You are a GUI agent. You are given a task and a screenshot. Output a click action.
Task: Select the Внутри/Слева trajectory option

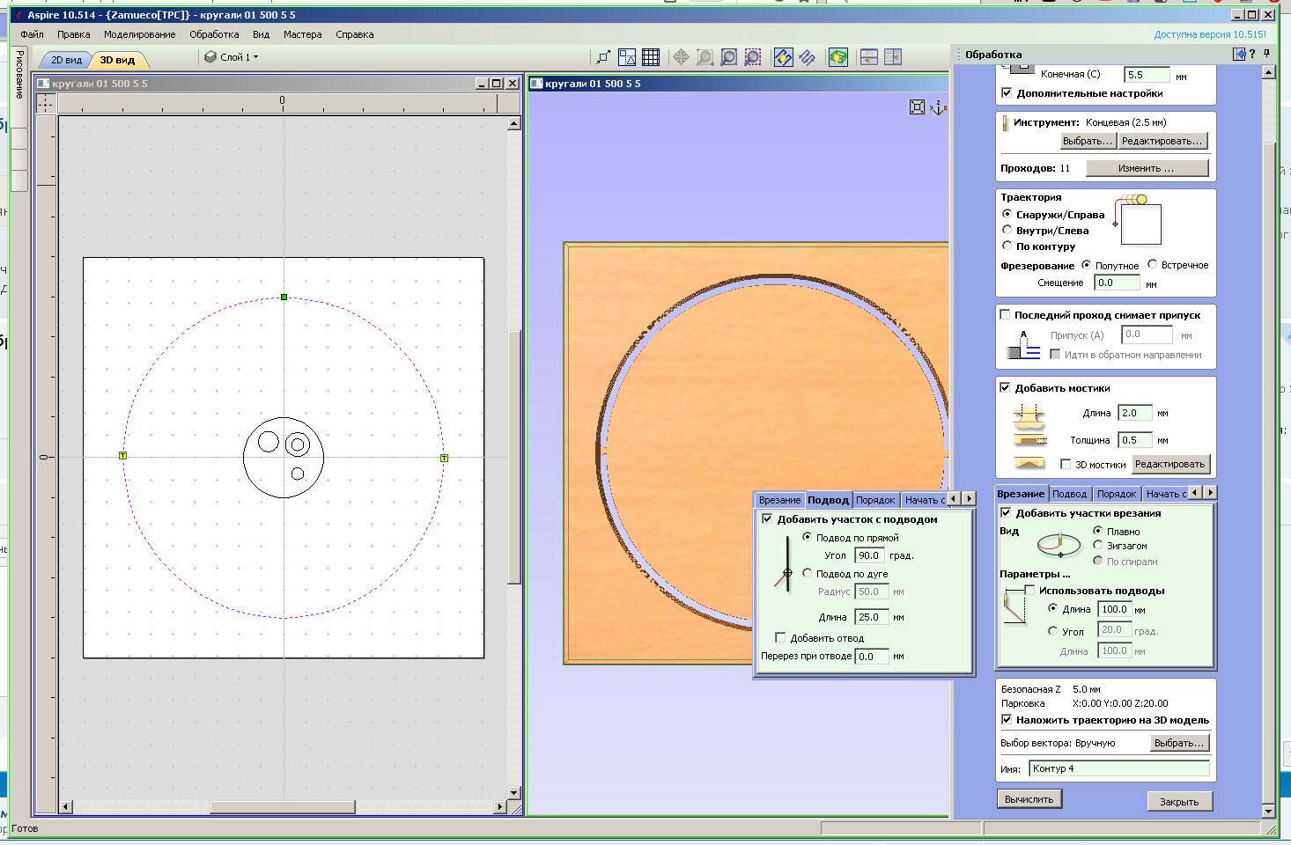(1007, 231)
